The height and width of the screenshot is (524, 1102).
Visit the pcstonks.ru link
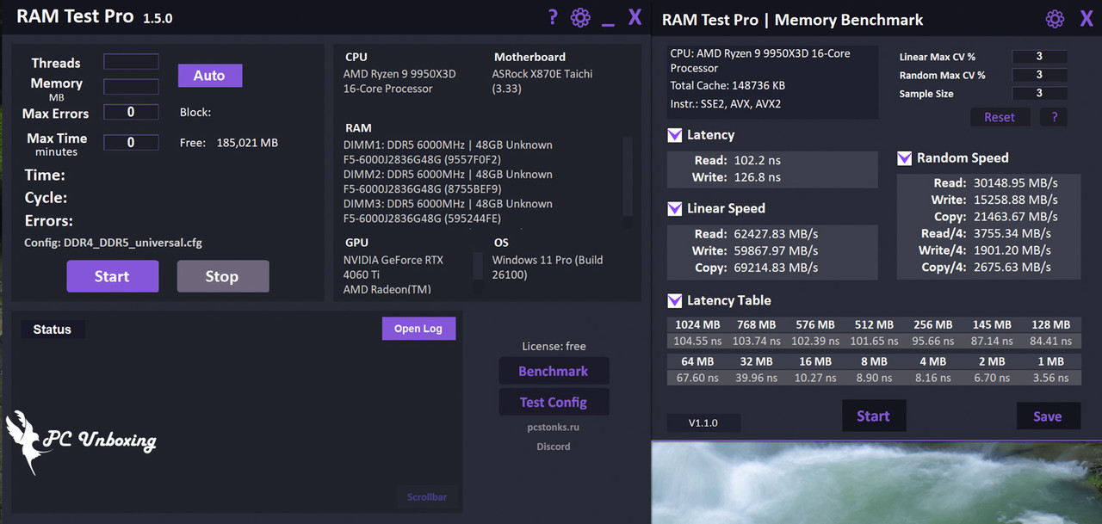click(554, 428)
